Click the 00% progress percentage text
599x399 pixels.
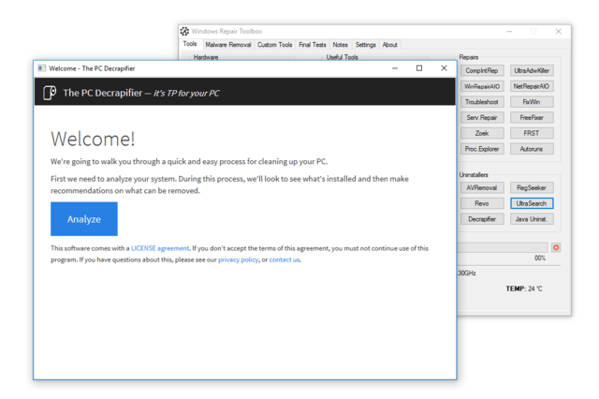tap(540, 259)
